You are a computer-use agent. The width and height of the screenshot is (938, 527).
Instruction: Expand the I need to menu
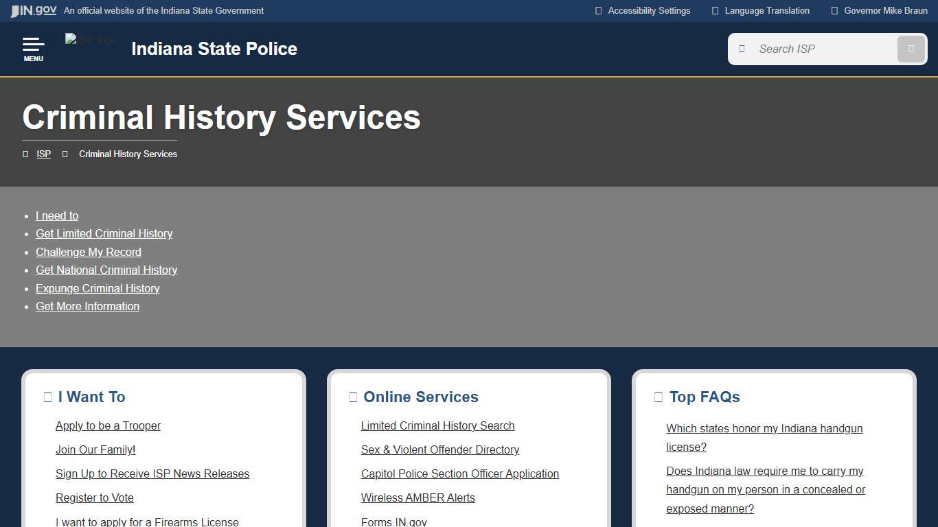point(57,215)
